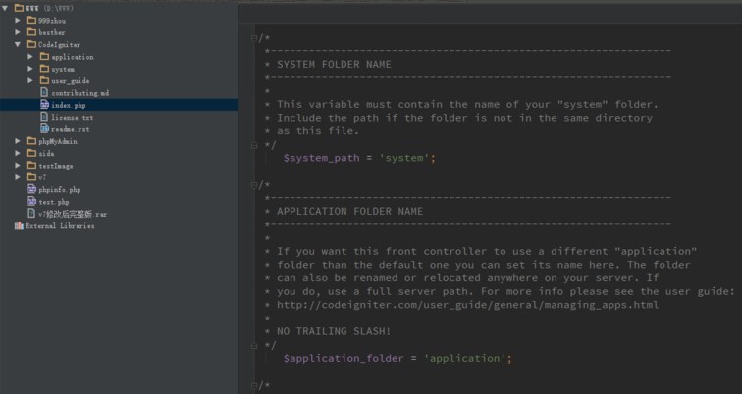This screenshot has width=742, height=394.
Task: Click the index.php file icon
Action: pyautogui.click(x=44, y=104)
